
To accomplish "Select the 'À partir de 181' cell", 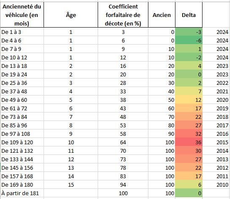I will [x=22, y=193].
